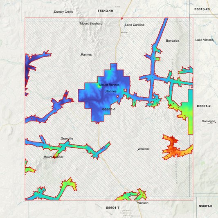Click the Lake Victoria label
Viewport: 218px width, 218px height.
pos(204,40)
